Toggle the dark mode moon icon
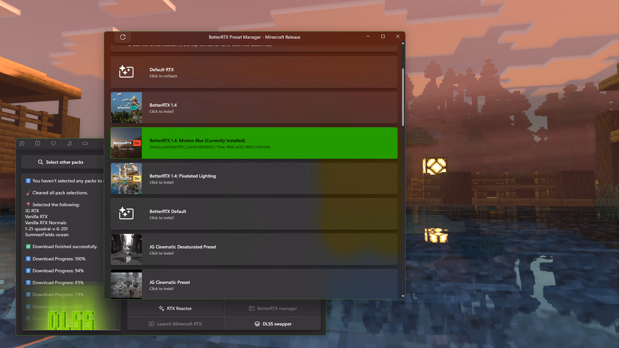619x348 pixels. (x=69, y=143)
